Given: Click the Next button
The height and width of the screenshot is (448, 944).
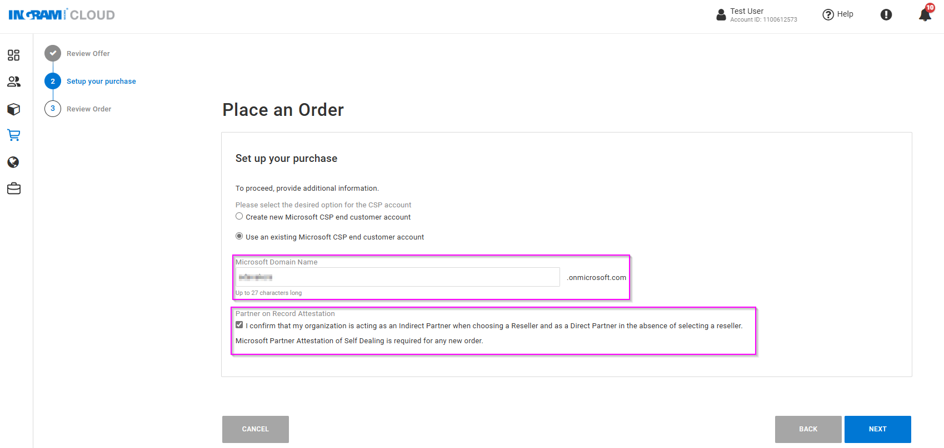Looking at the screenshot, I should coord(878,429).
